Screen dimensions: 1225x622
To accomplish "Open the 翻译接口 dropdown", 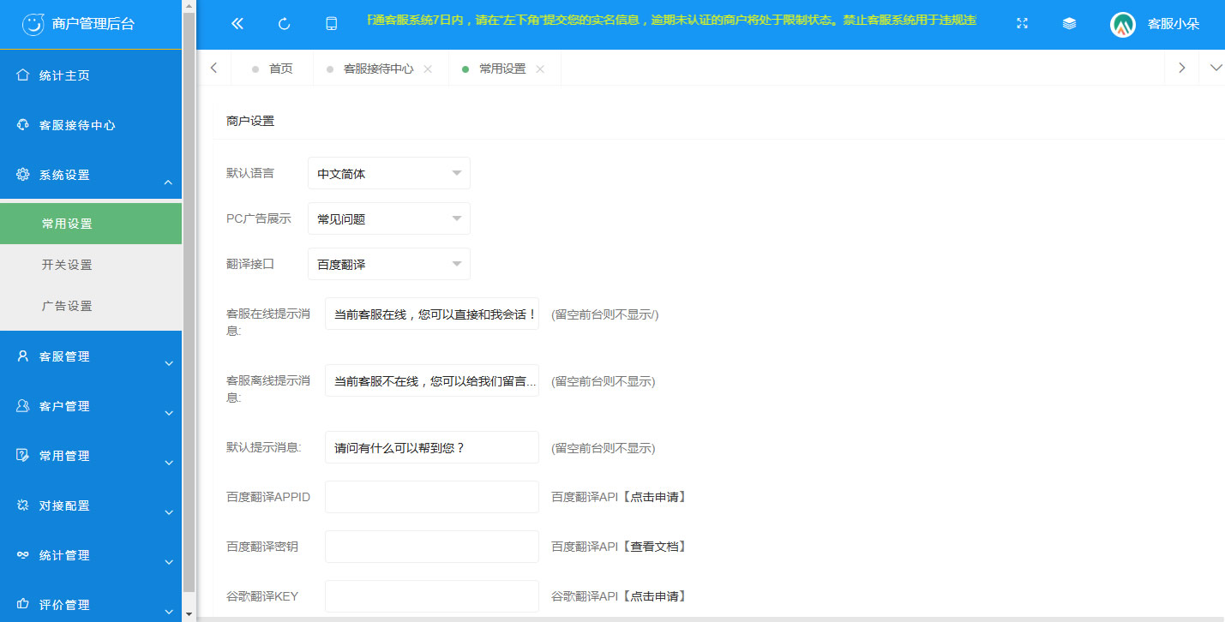I will point(388,264).
